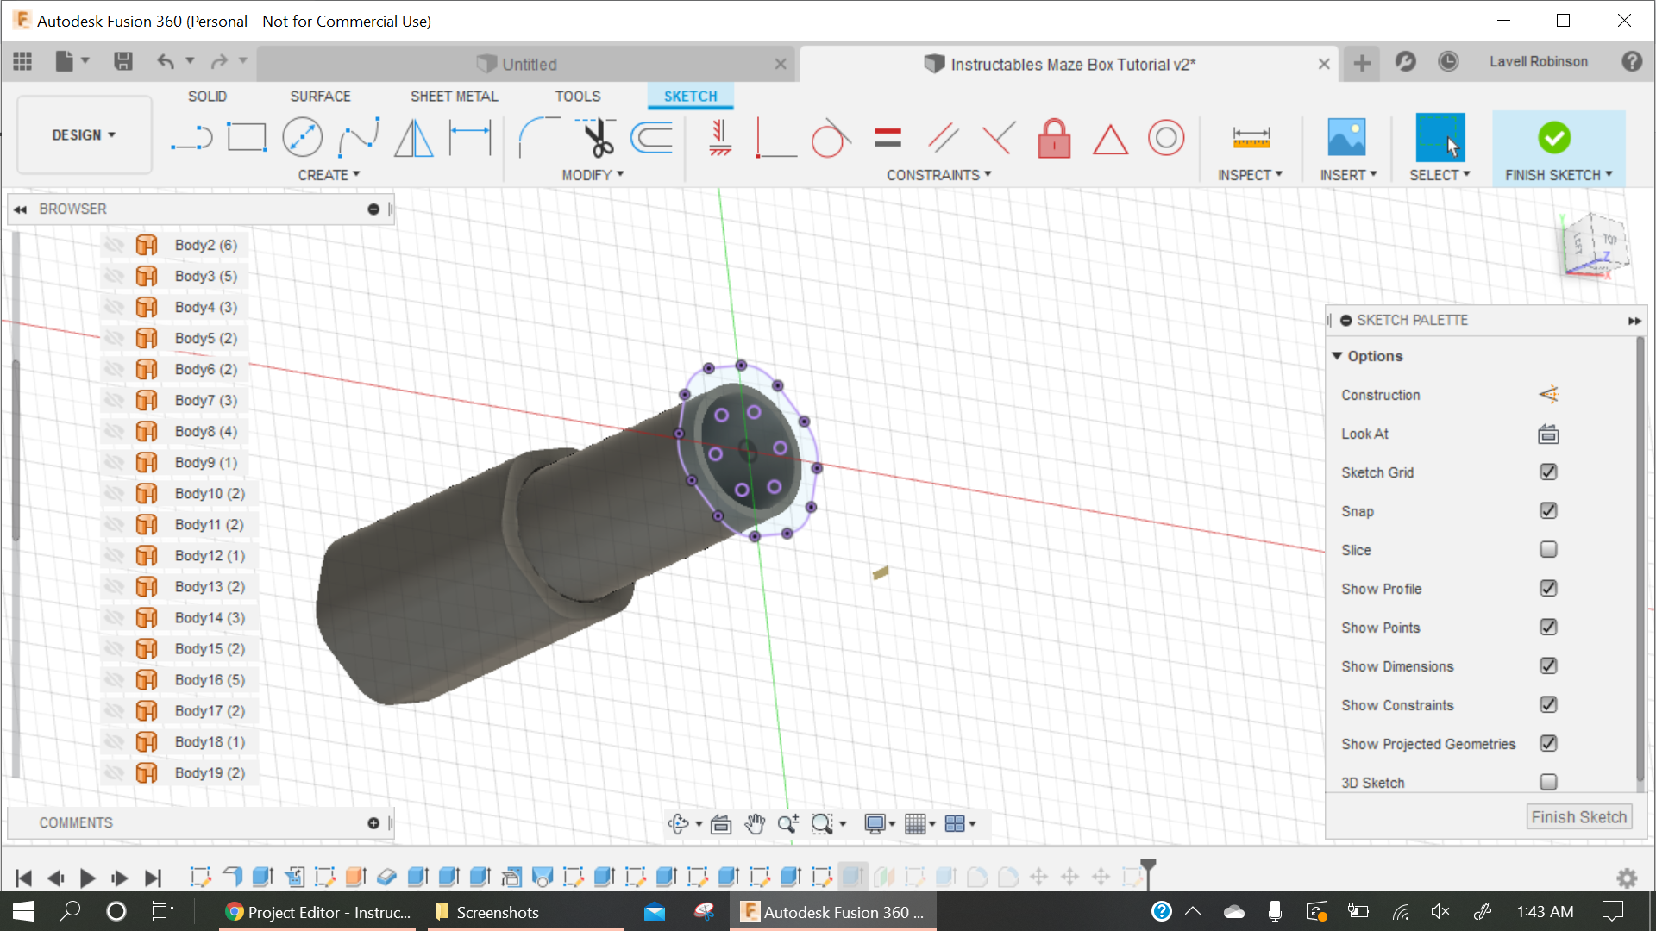Toggle the Construction line option
The height and width of the screenshot is (931, 1656).
[x=1548, y=395]
